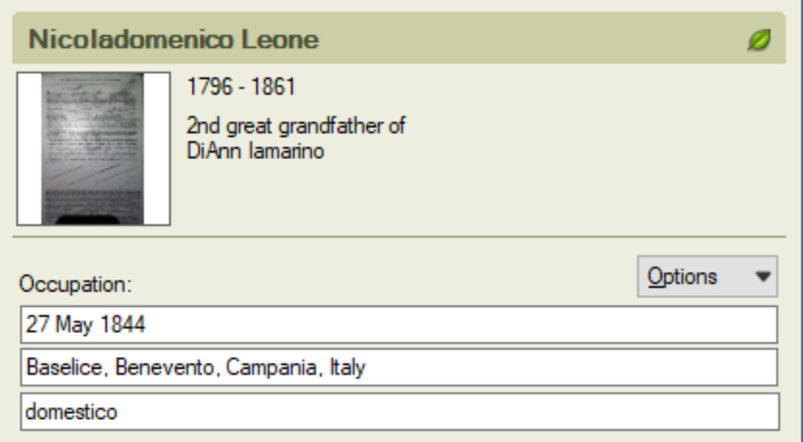Click the Nicoladomenico Leone name header
Image resolution: width=803 pixels, height=442 pixels.
tap(173, 39)
